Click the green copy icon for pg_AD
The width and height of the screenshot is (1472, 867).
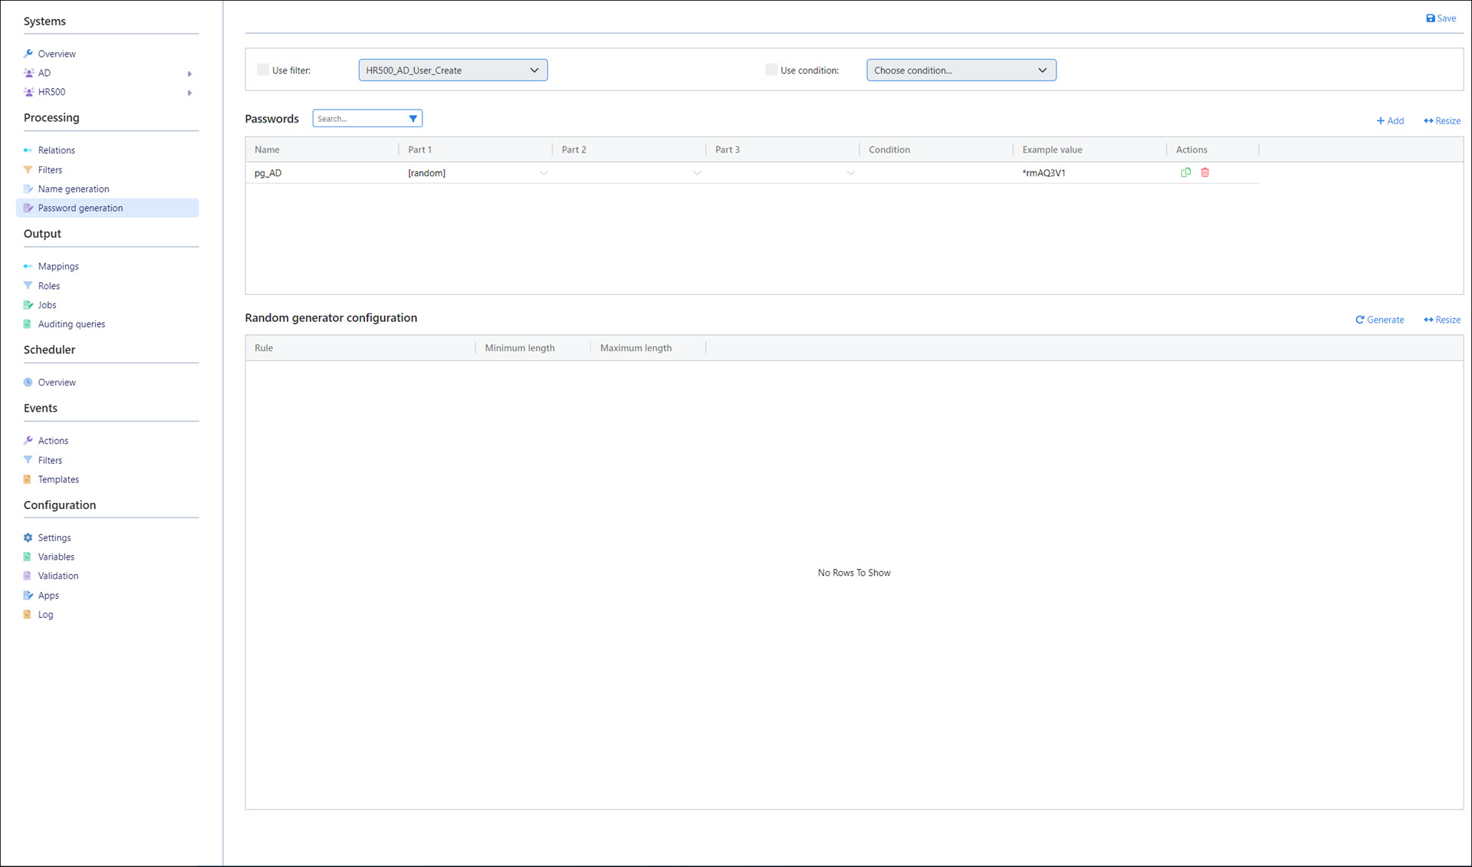[1186, 172]
